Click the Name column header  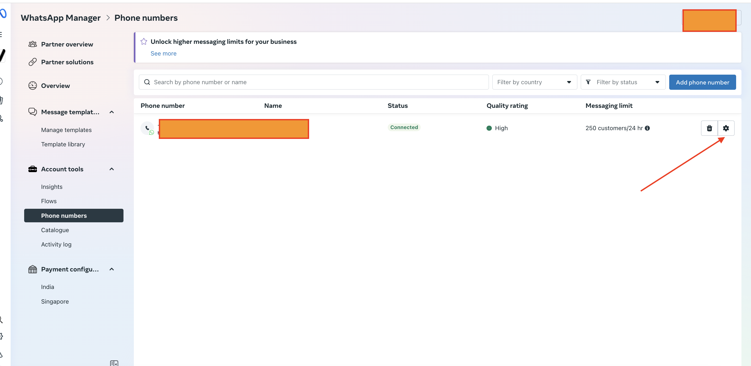coord(273,105)
